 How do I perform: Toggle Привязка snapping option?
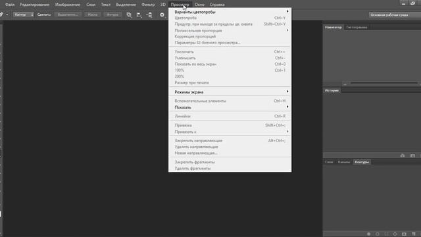click(x=230, y=125)
